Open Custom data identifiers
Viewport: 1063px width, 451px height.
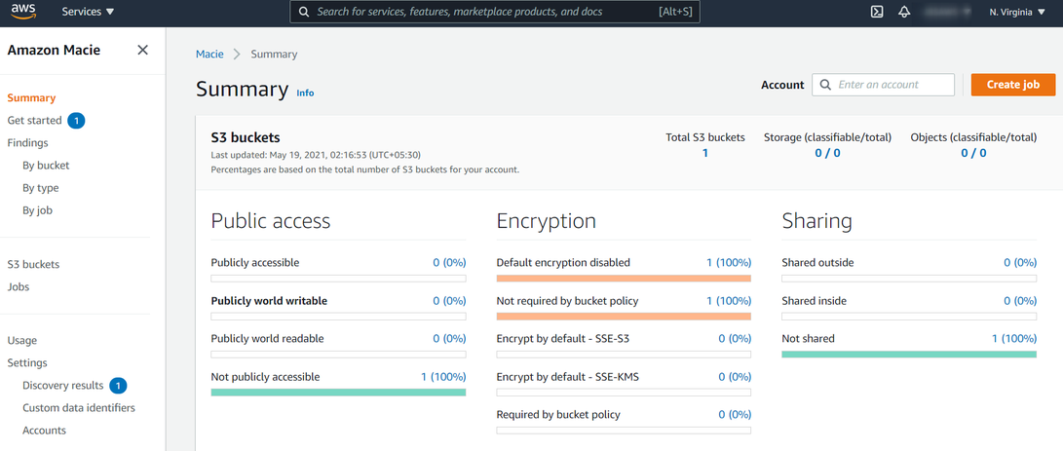[x=79, y=407]
